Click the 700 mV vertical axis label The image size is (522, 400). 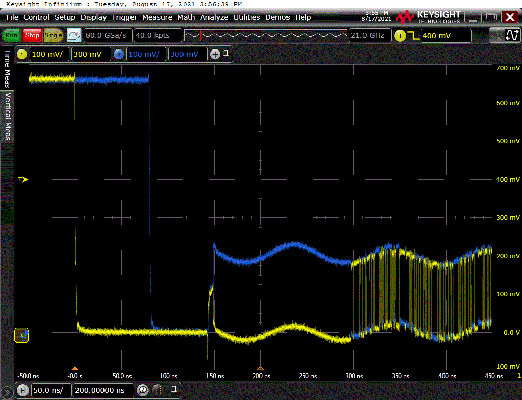[x=508, y=68]
